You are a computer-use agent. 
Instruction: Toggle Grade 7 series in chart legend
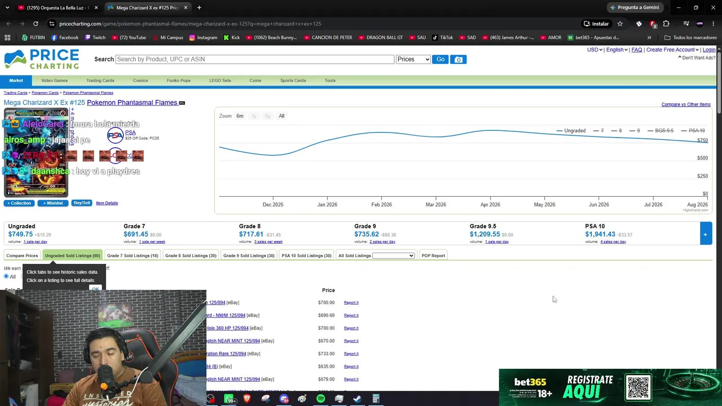[x=598, y=131]
